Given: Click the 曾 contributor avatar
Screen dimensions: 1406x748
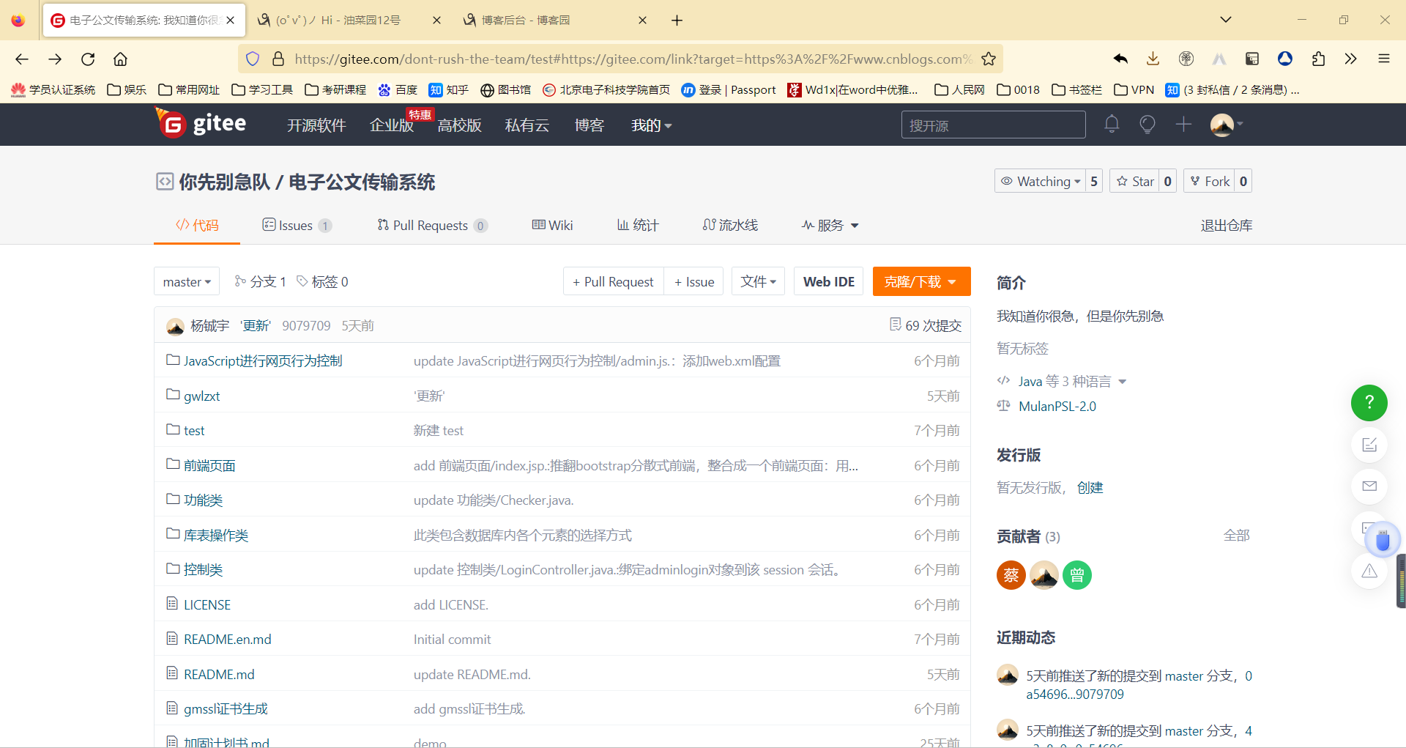Looking at the screenshot, I should click(1077, 575).
